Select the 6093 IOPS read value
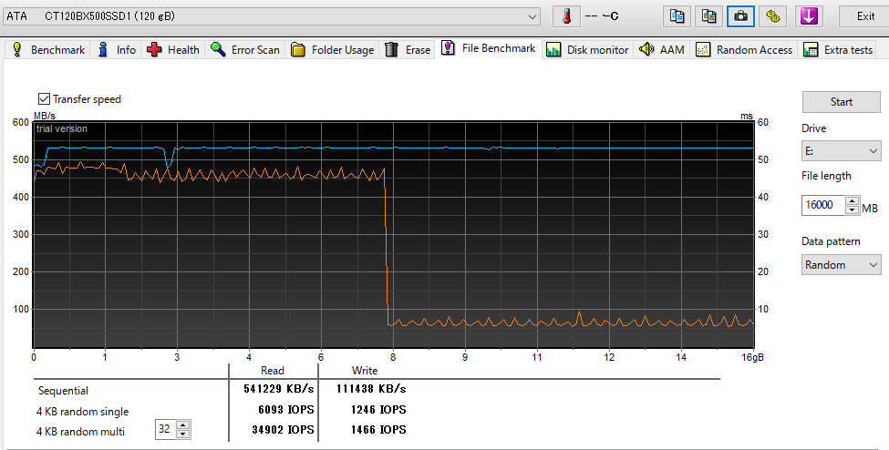This screenshot has width=889, height=450. (285, 409)
